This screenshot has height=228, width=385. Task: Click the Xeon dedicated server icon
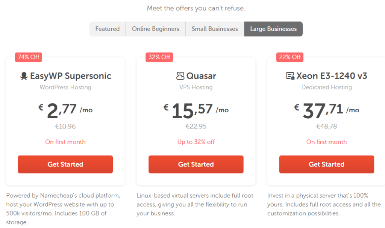coord(290,76)
